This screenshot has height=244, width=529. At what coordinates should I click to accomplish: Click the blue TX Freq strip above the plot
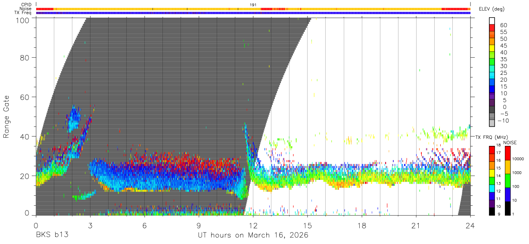[x=253, y=13]
